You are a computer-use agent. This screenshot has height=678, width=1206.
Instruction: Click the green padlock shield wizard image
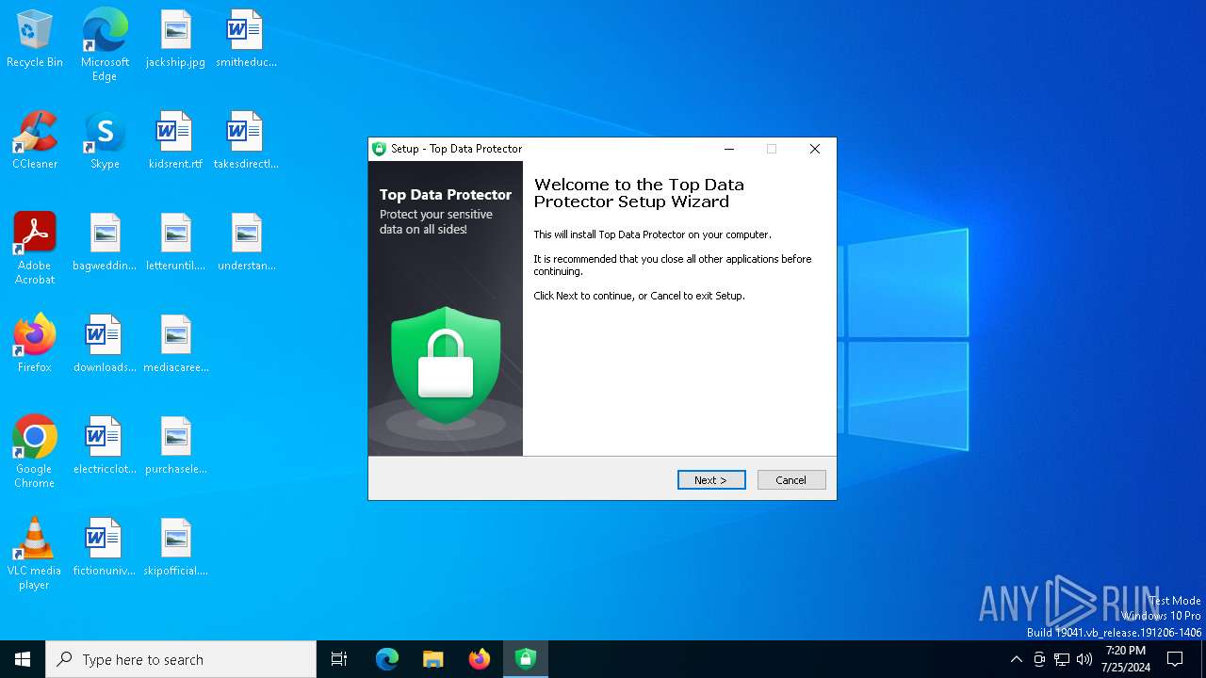coord(446,364)
